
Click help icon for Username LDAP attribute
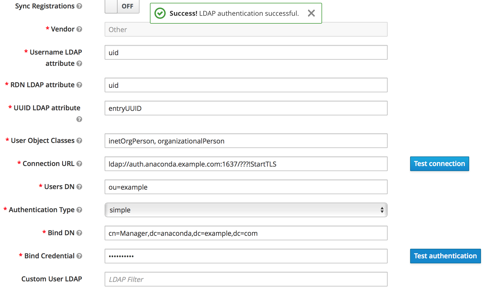click(x=79, y=63)
